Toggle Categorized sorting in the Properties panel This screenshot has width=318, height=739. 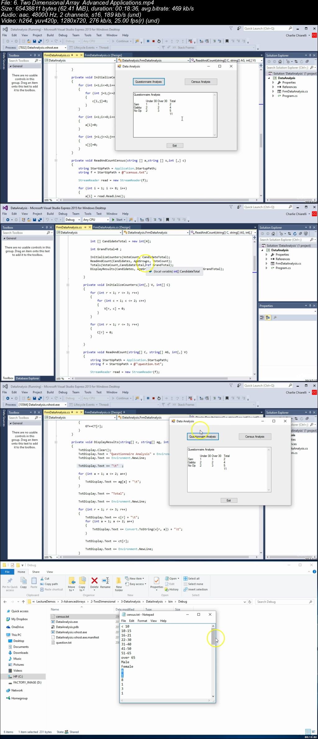click(x=262, y=317)
